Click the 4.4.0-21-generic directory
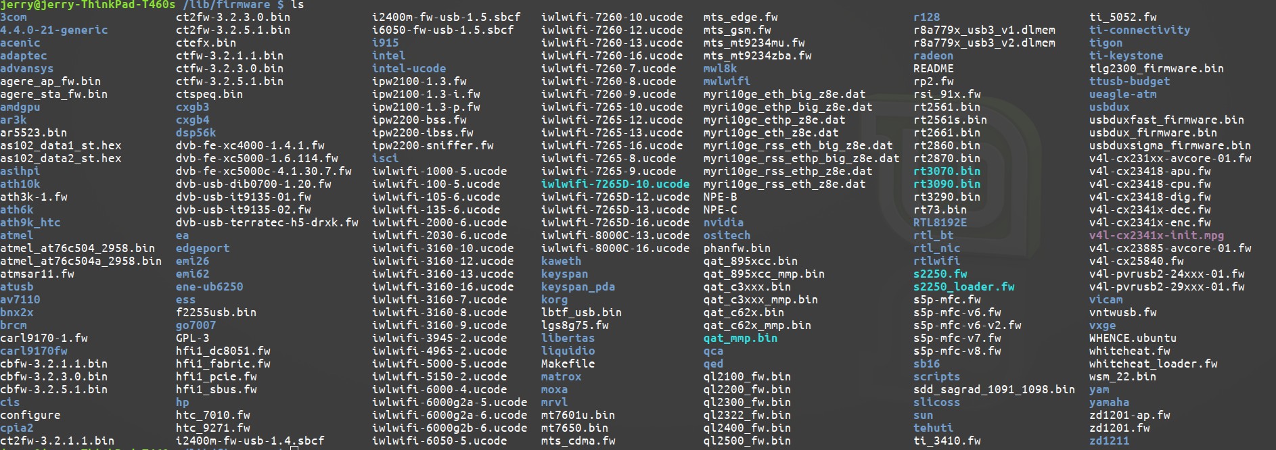 pos(53,30)
